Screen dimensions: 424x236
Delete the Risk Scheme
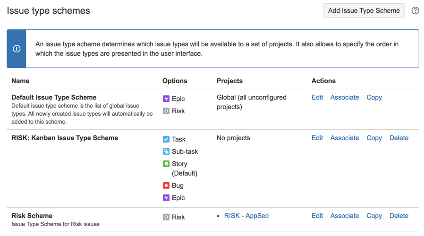[x=399, y=216]
